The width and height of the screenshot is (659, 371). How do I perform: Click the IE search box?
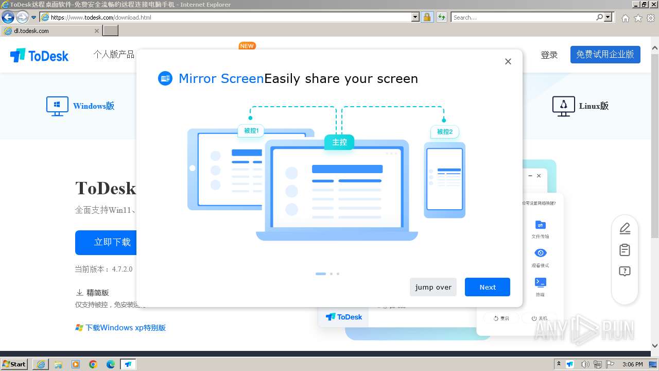[523, 17]
